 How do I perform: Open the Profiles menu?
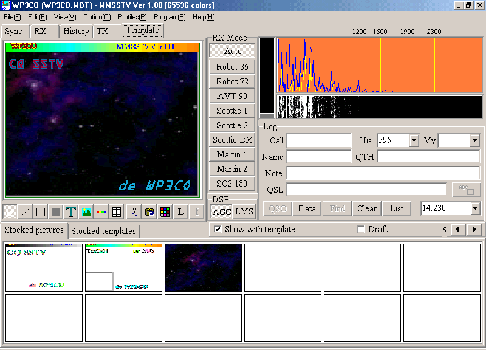132,17
